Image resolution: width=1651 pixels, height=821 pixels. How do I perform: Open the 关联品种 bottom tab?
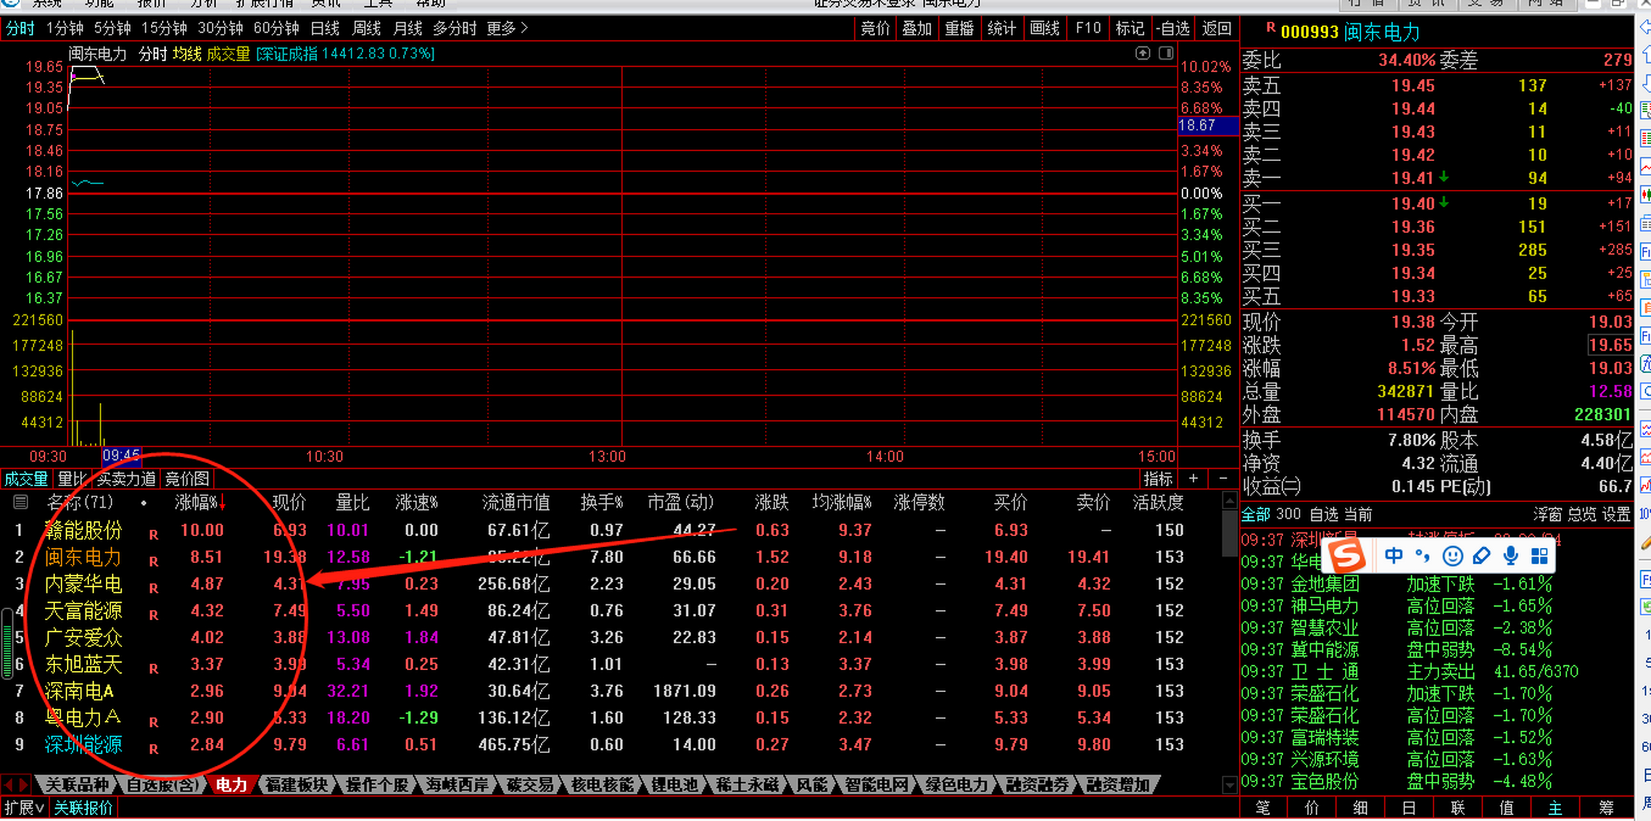pyautogui.click(x=77, y=784)
